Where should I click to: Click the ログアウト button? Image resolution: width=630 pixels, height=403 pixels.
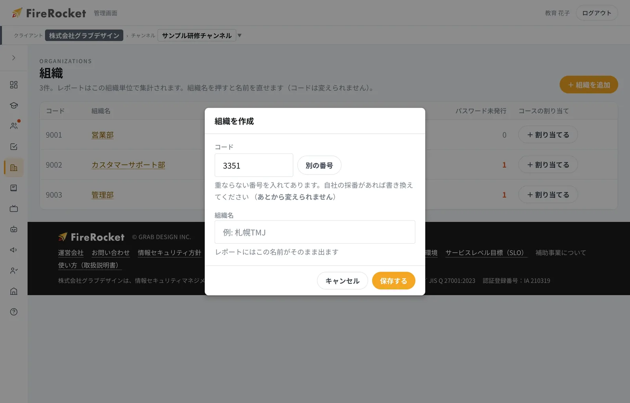pos(597,13)
